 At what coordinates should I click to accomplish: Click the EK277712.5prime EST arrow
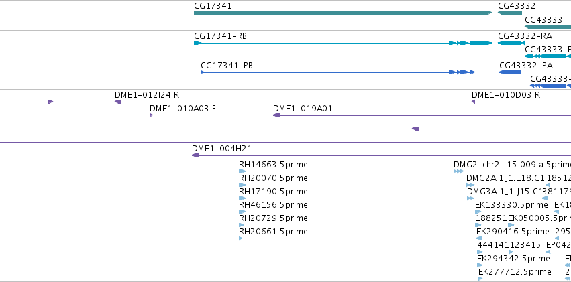click(480, 279)
